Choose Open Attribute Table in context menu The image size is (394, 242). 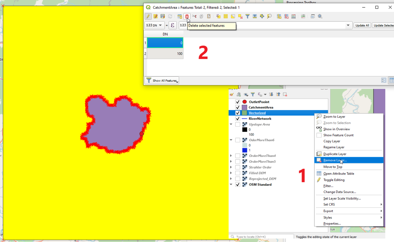(339, 174)
